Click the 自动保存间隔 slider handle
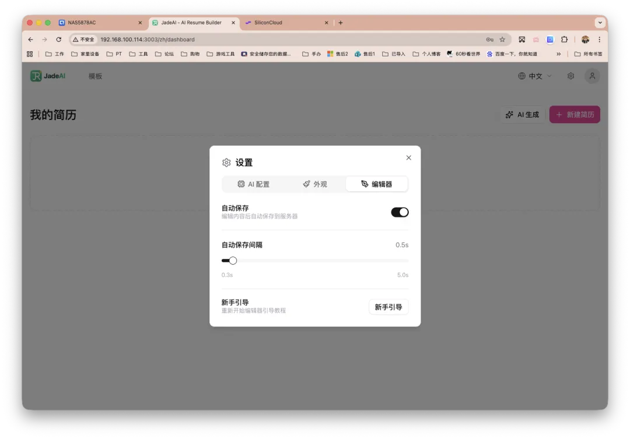Viewport: 630px width, 439px height. click(233, 261)
